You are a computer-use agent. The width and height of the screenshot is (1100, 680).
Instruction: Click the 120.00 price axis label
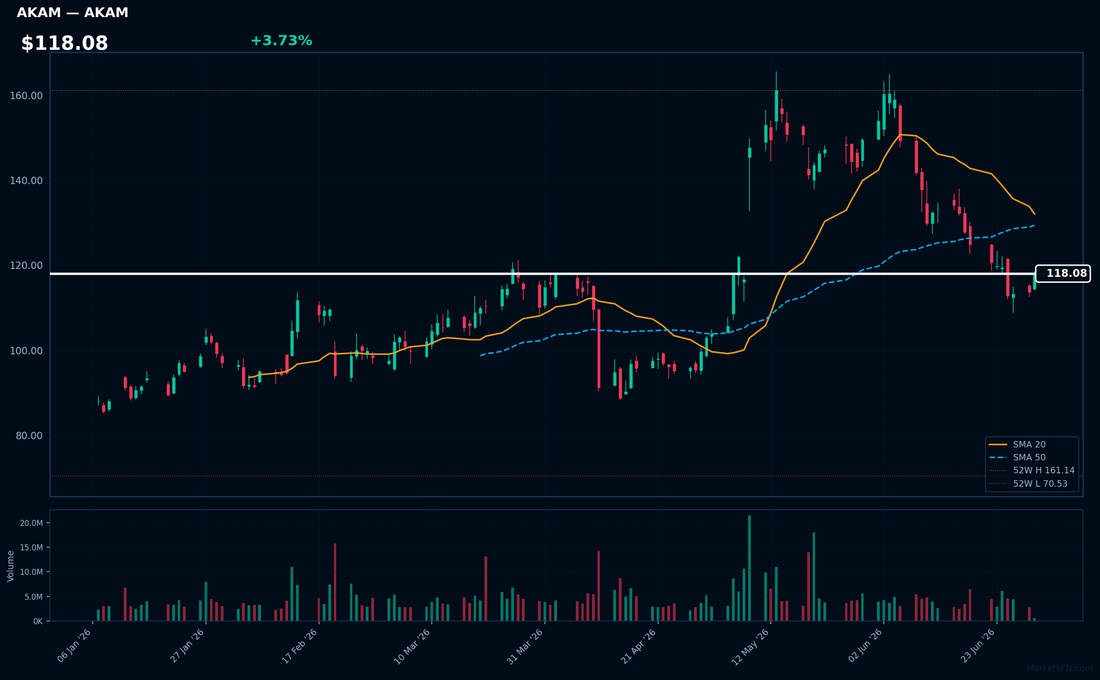click(x=26, y=266)
